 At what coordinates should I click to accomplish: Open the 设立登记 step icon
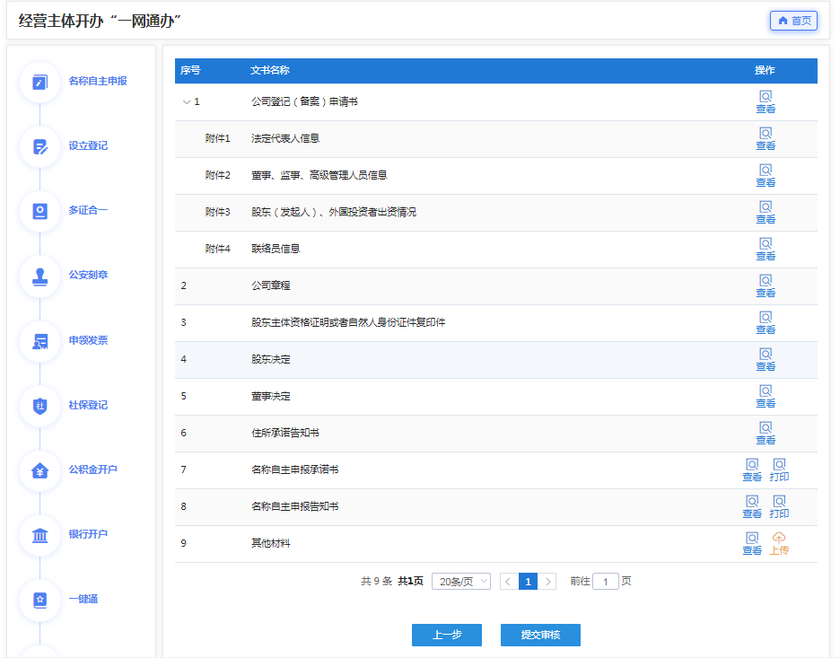(x=39, y=146)
